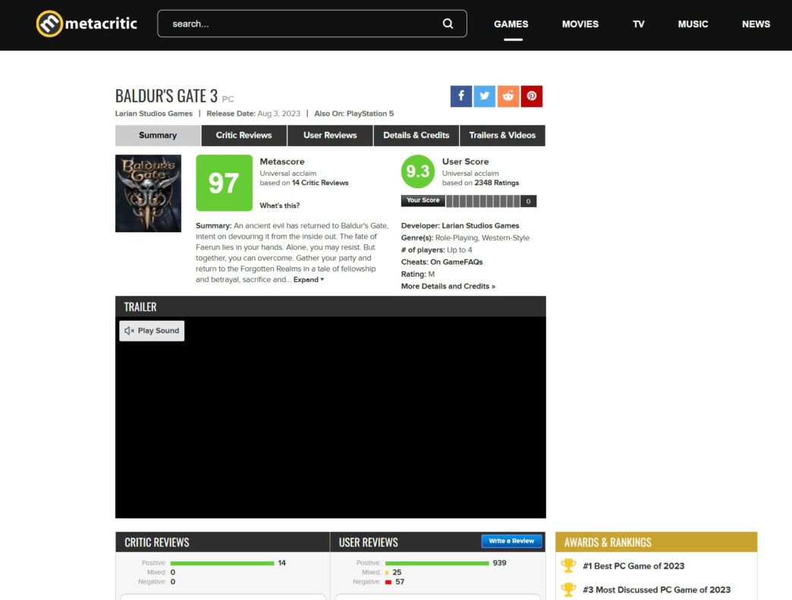Share on Facebook icon
Viewport: 792px width, 600px height.
(x=460, y=96)
